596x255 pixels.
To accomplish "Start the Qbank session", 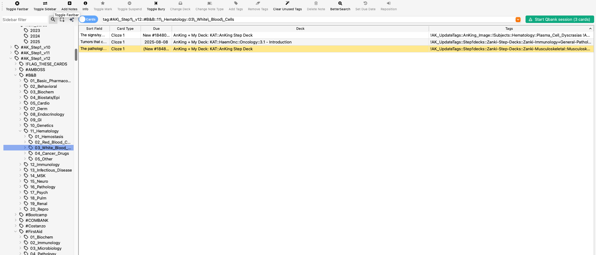I will [x=559, y=20].
